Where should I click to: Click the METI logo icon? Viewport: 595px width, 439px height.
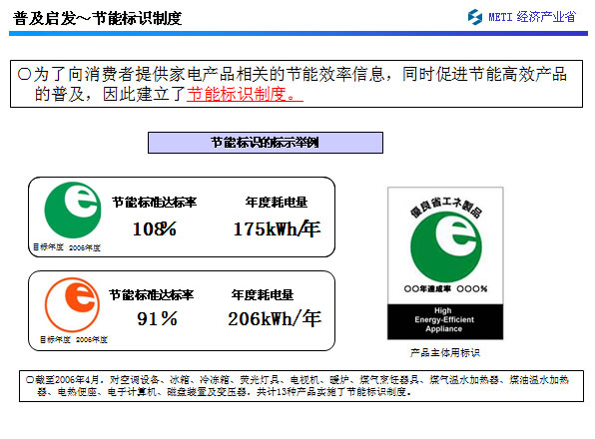coord(475,17)
